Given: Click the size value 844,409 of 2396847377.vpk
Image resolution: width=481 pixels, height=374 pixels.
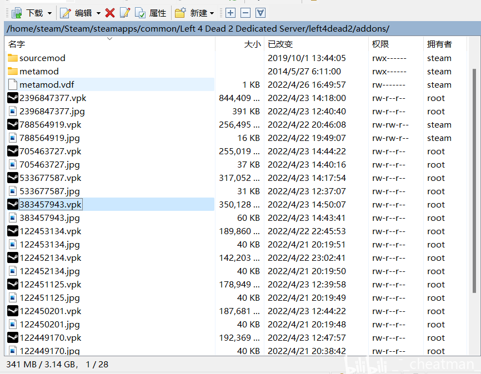Looking at the screenshot, I should (239, 98).
